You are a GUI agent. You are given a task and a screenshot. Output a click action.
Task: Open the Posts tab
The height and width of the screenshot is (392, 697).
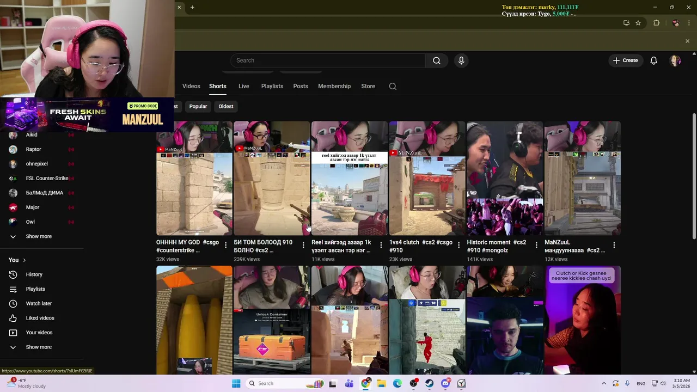[x=301, y=86]
